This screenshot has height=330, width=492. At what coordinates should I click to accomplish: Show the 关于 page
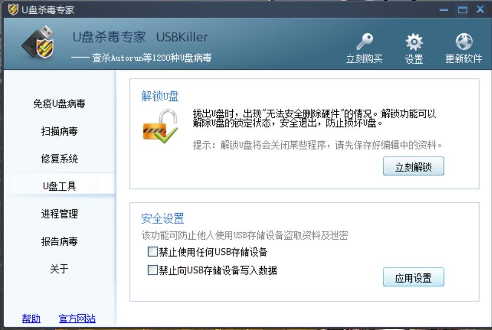click(59, 269)
